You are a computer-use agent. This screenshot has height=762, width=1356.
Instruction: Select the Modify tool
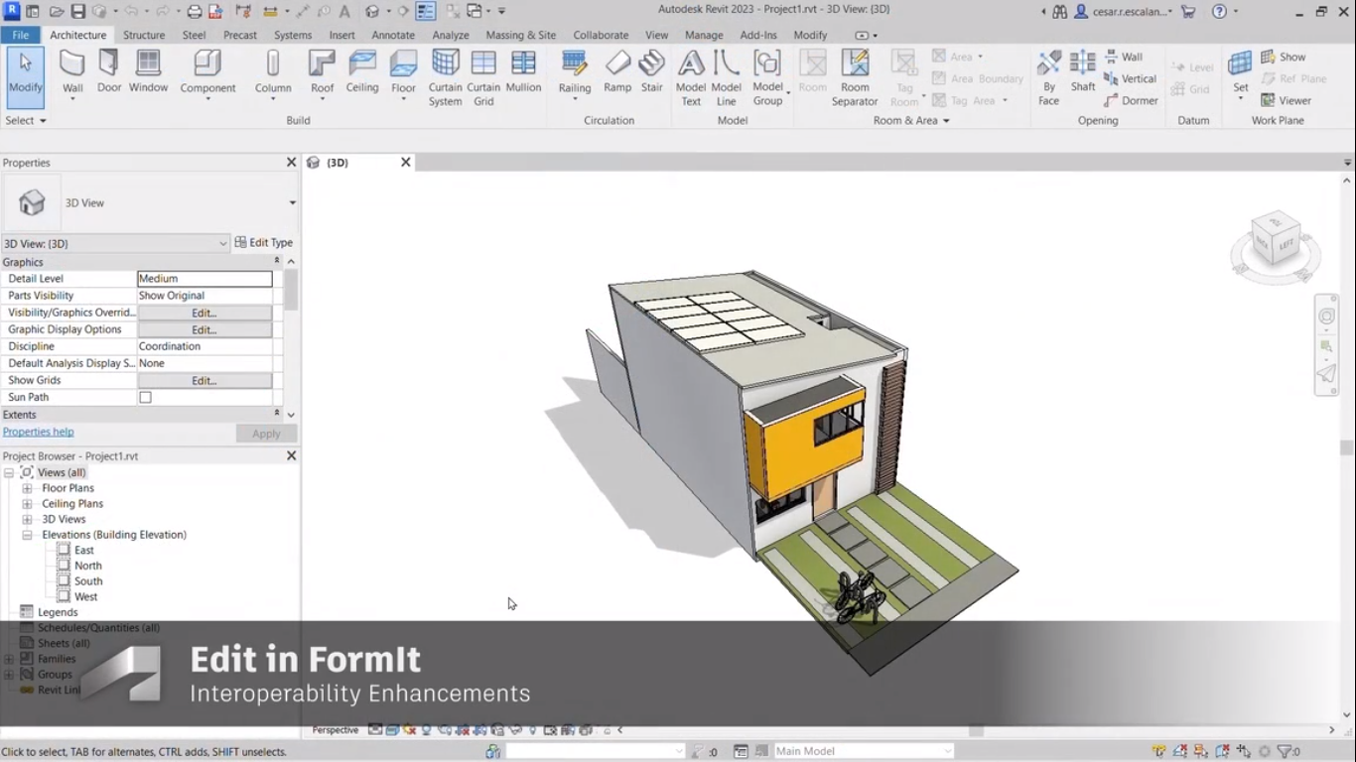point(25,77)
